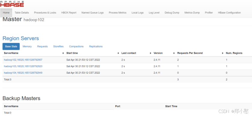This screenshot has width=252, height=116.
Task: Open the Region Servers heading link
Action: [21, 38]
